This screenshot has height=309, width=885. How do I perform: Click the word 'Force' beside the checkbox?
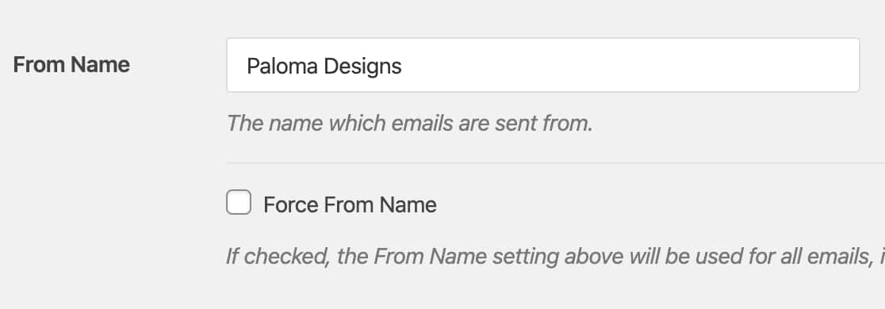pos(291,204)
